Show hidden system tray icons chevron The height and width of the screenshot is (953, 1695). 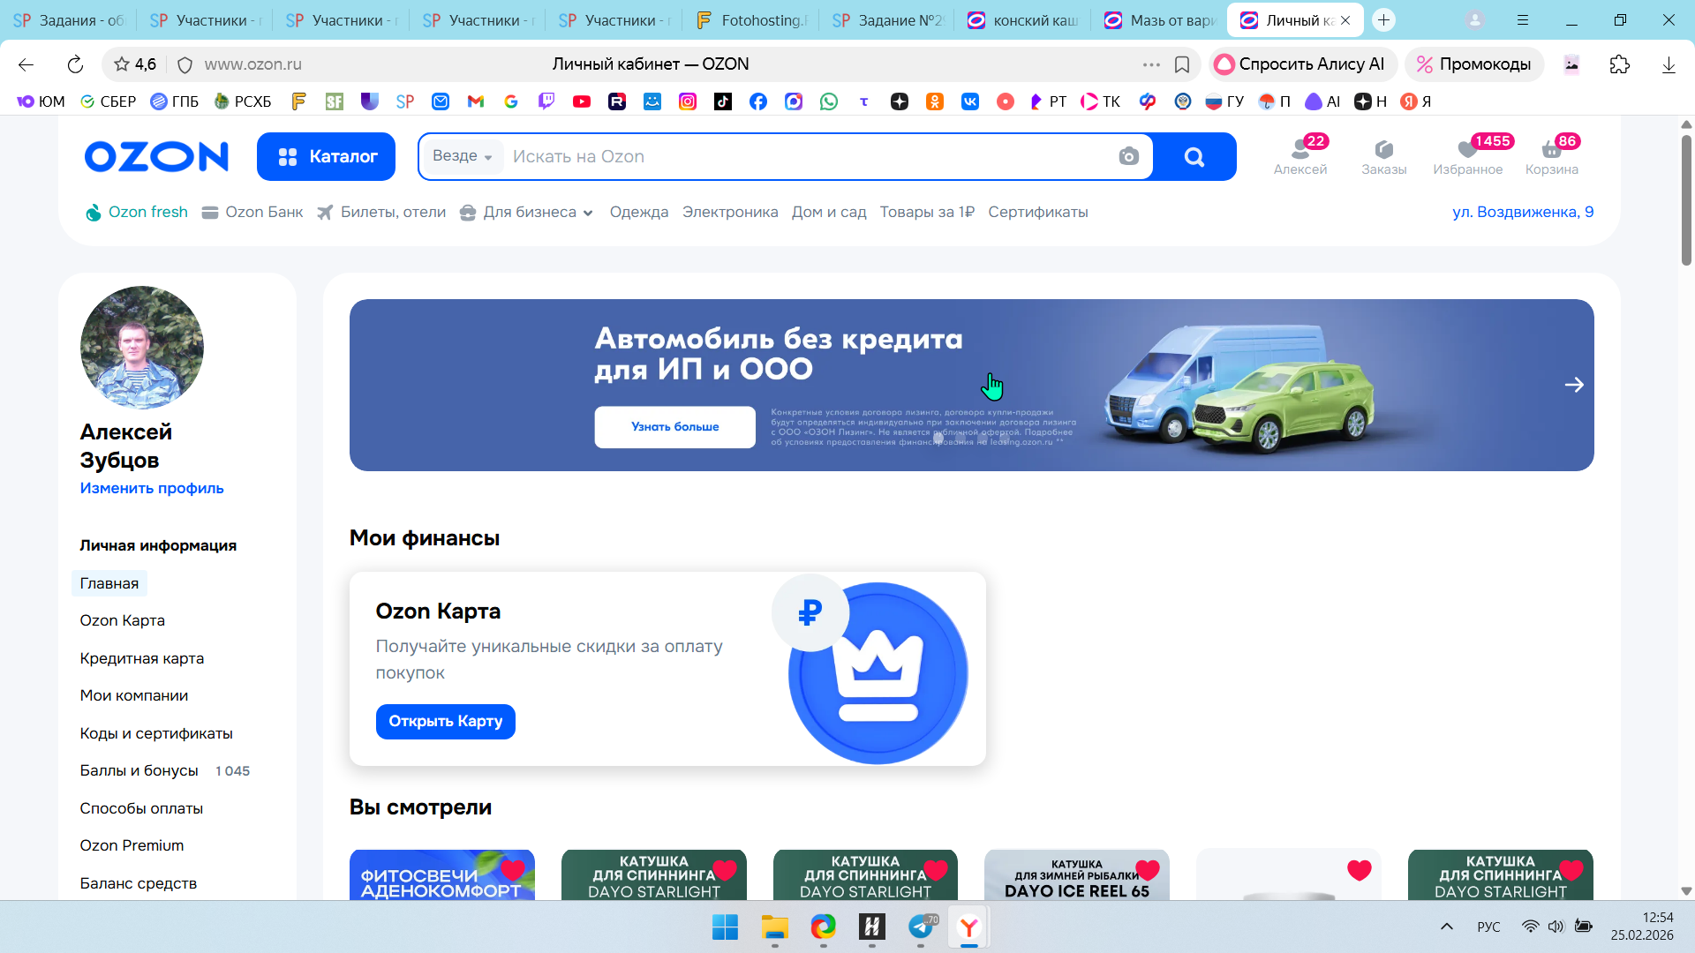coord(1446,927)
